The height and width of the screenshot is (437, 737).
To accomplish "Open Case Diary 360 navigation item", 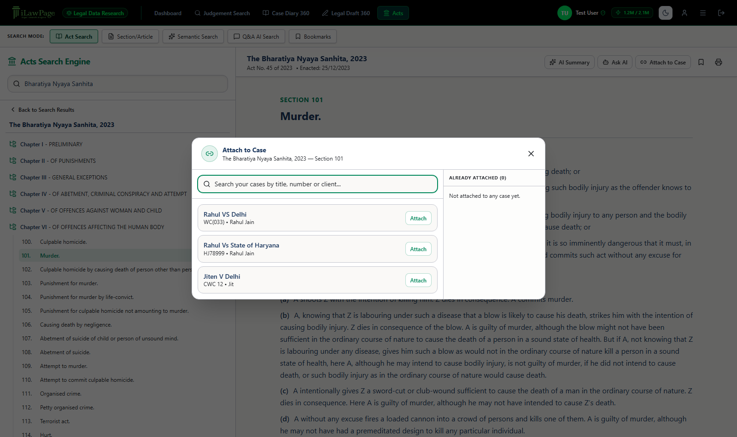I will pos(286,13).
